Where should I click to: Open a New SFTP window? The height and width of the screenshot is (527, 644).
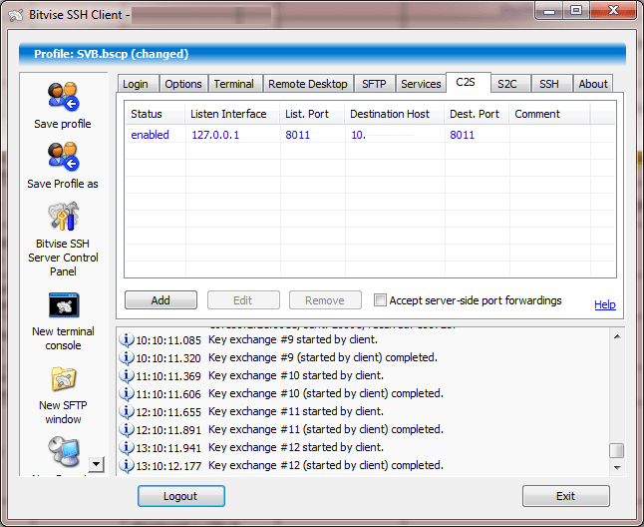pos(63,379)
